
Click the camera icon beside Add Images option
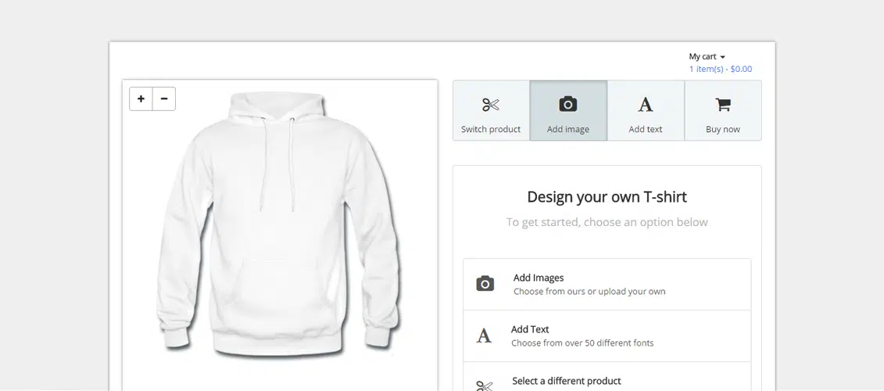coord(485,284)
